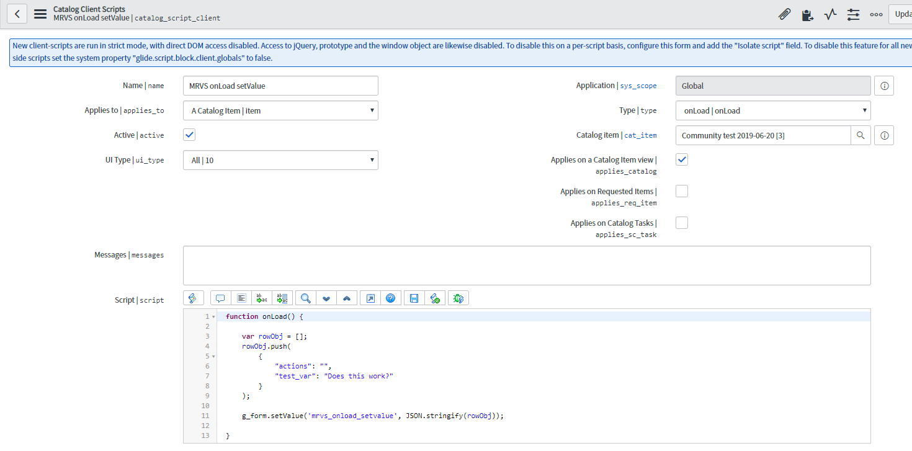This screenshot has width=912, height=451.
Task: Format the code in the script editor
Action: (x=241, y=298)
